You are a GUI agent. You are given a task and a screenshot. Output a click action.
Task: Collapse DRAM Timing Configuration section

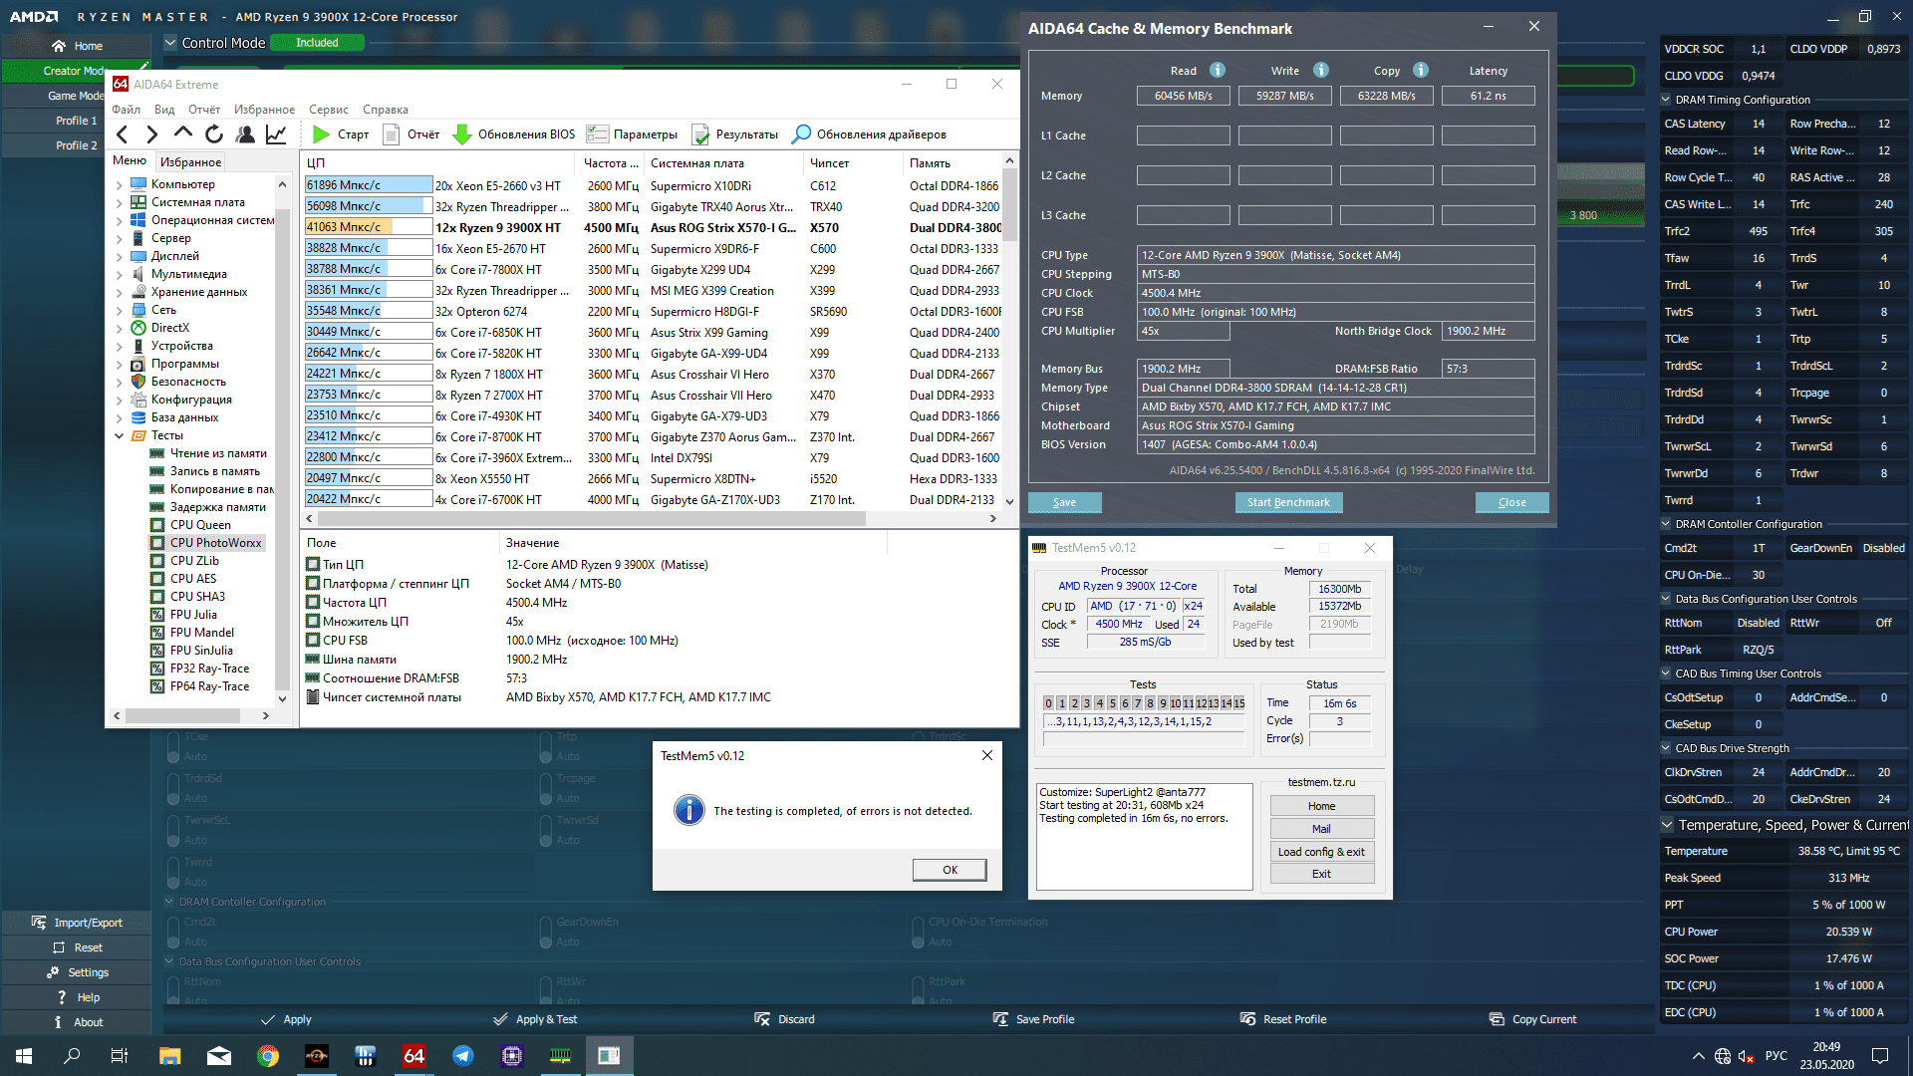[1666, 100]
